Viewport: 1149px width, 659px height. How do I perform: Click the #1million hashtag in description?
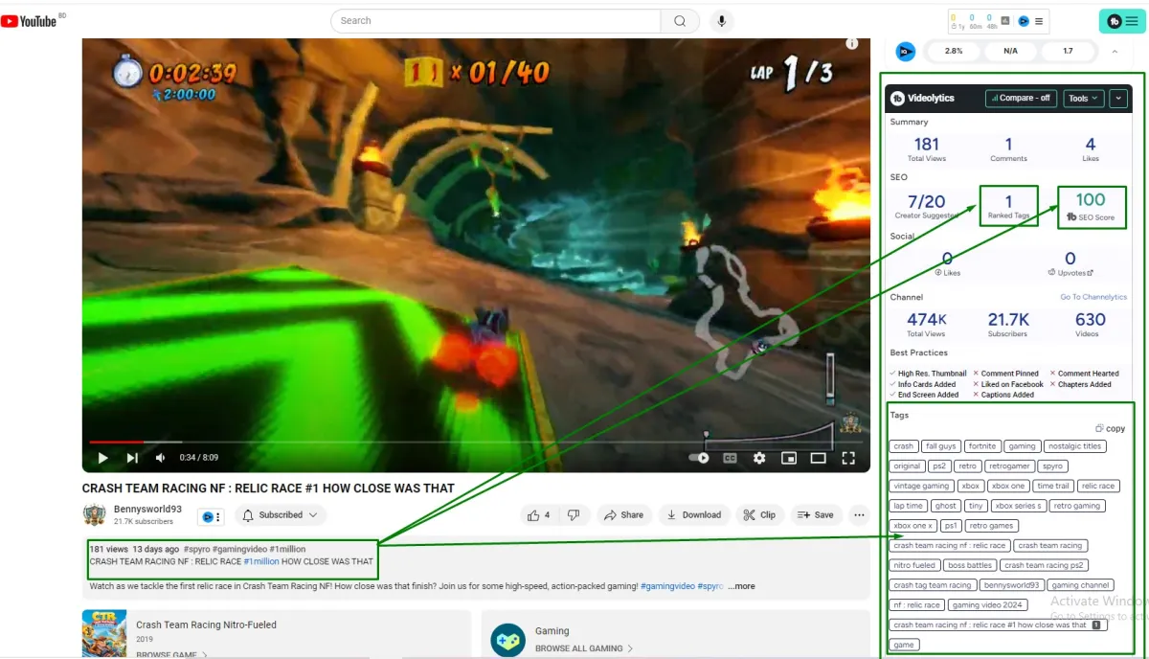(x=260, y=561)
